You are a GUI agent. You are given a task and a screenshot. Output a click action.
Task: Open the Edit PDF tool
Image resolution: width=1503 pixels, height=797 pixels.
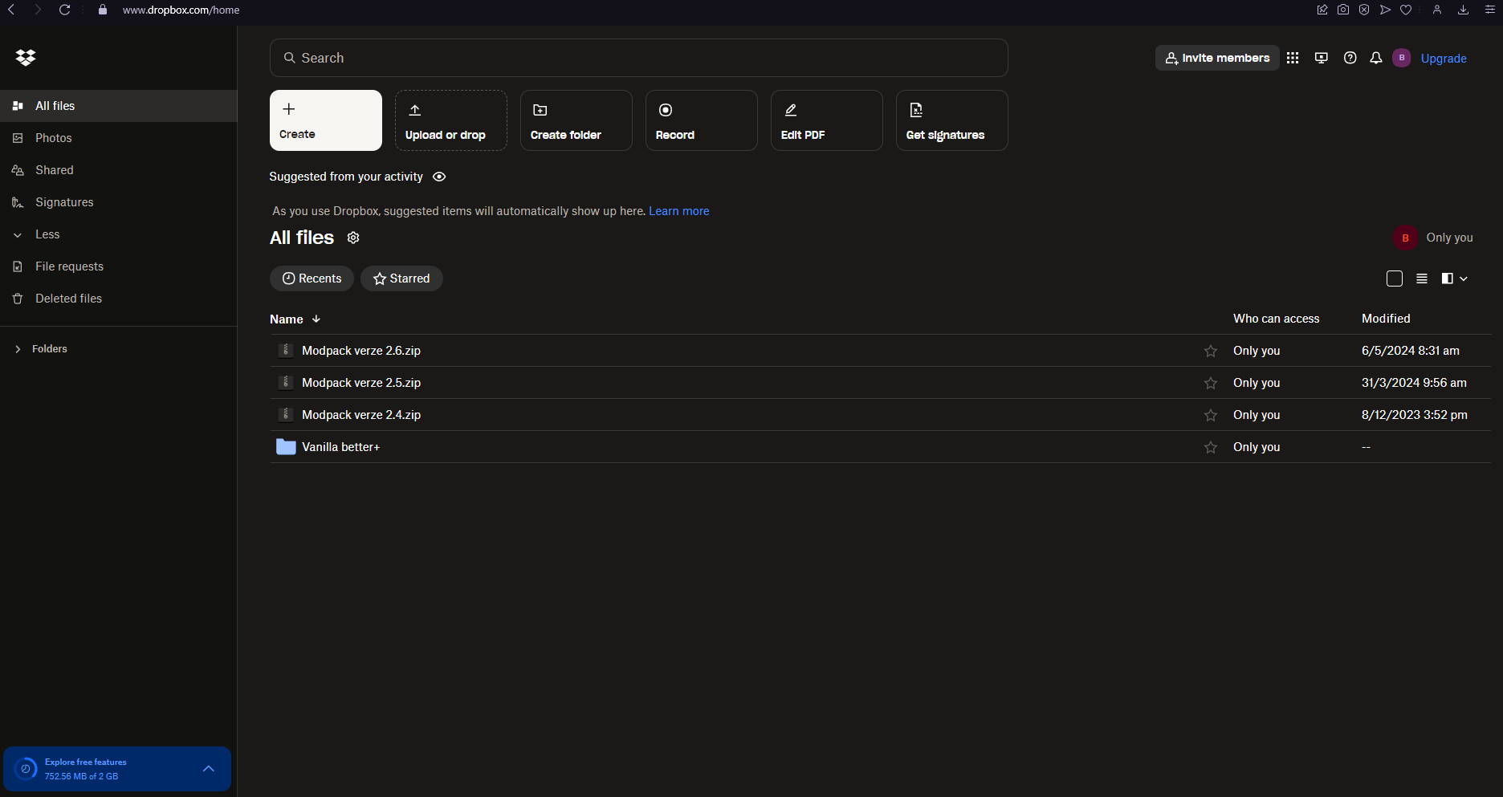[x=826, y=120]
